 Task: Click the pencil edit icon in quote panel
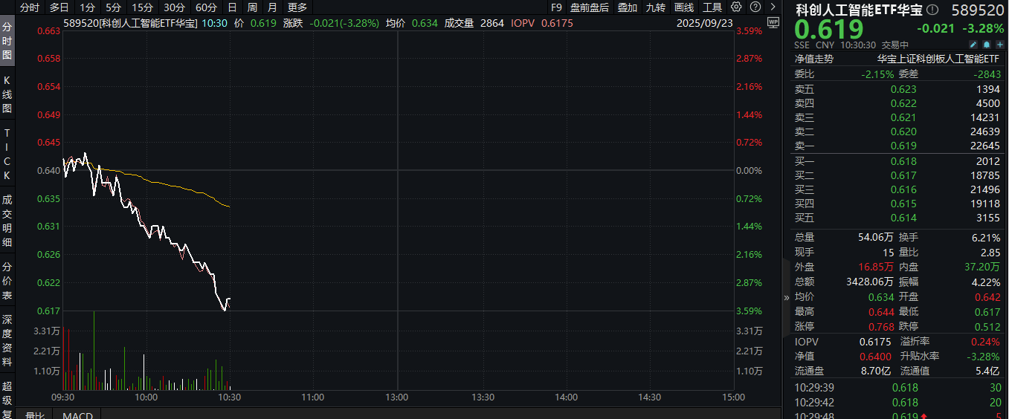click(975, 45)
